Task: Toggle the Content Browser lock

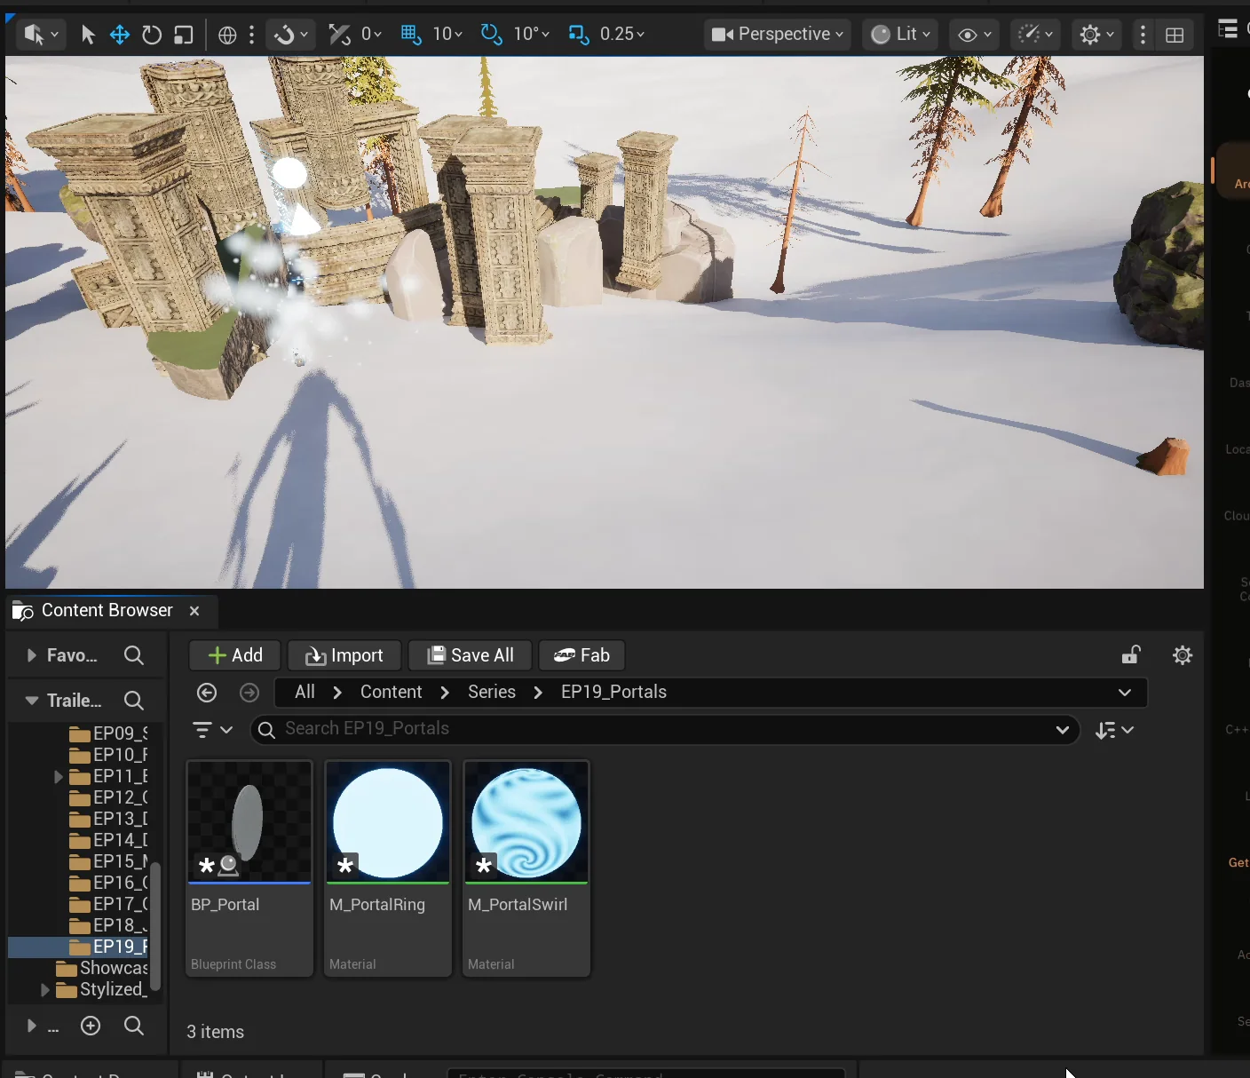Action: click(x=1131, y=655)
